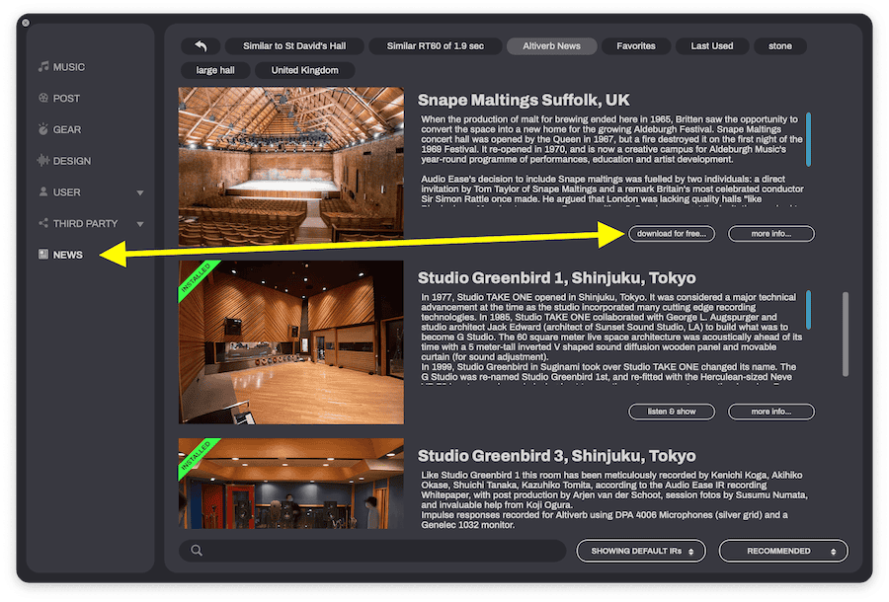The width and height of the screenshot is (889, 602).
Task: Click the Snape Maltings Suffolk, UK heading
Action: pyautogui.click(x=524, y=101)
